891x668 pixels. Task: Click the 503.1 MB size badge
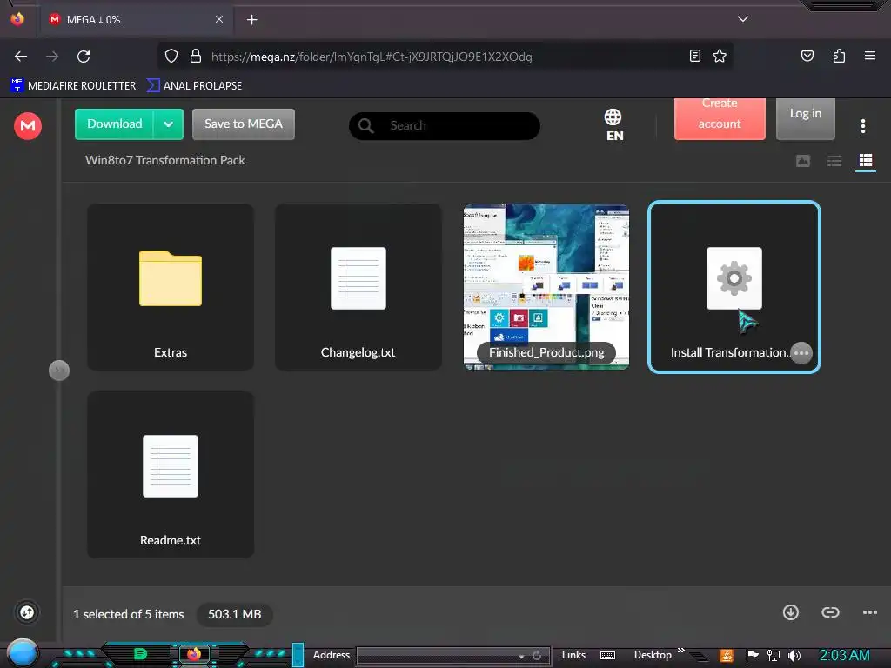click(235, 614)
